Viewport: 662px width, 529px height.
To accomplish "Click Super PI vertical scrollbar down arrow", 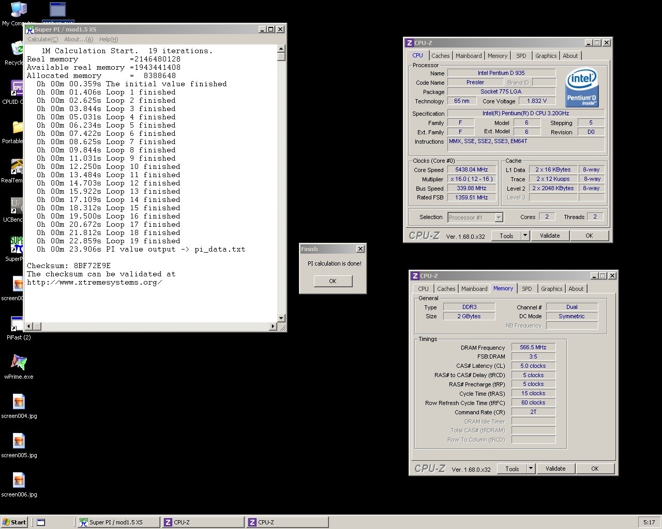I will click(281, 318).
